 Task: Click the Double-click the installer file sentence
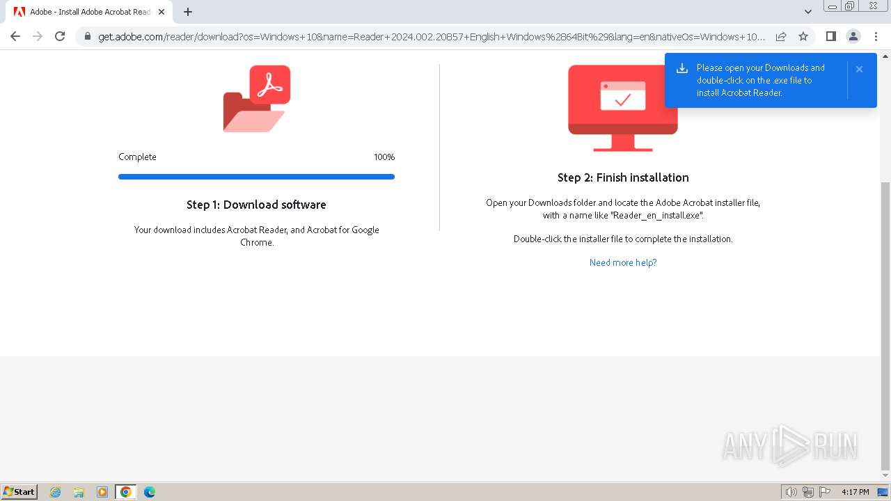tap(623, 239)
